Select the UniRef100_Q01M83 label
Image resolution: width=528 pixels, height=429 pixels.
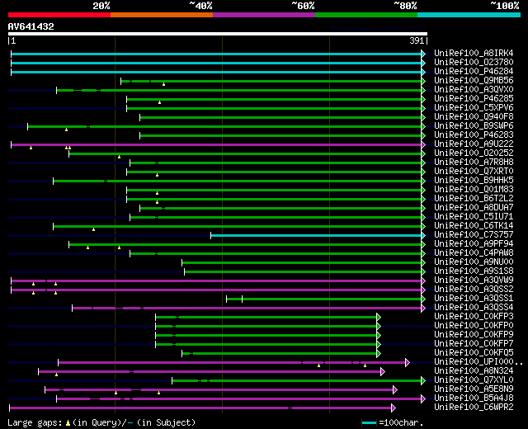474,190
